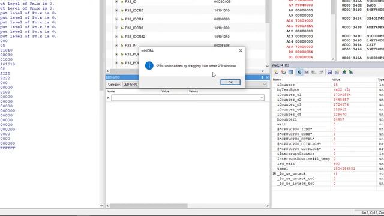
Task: Click the P33_IOCR12 register icon
Action: pyautogui.click(x=122, y=37)
